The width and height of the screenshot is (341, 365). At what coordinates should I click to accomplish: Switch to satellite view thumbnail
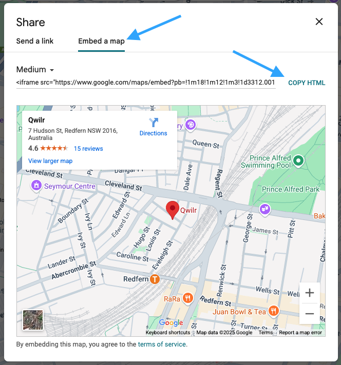pos(33,320)
